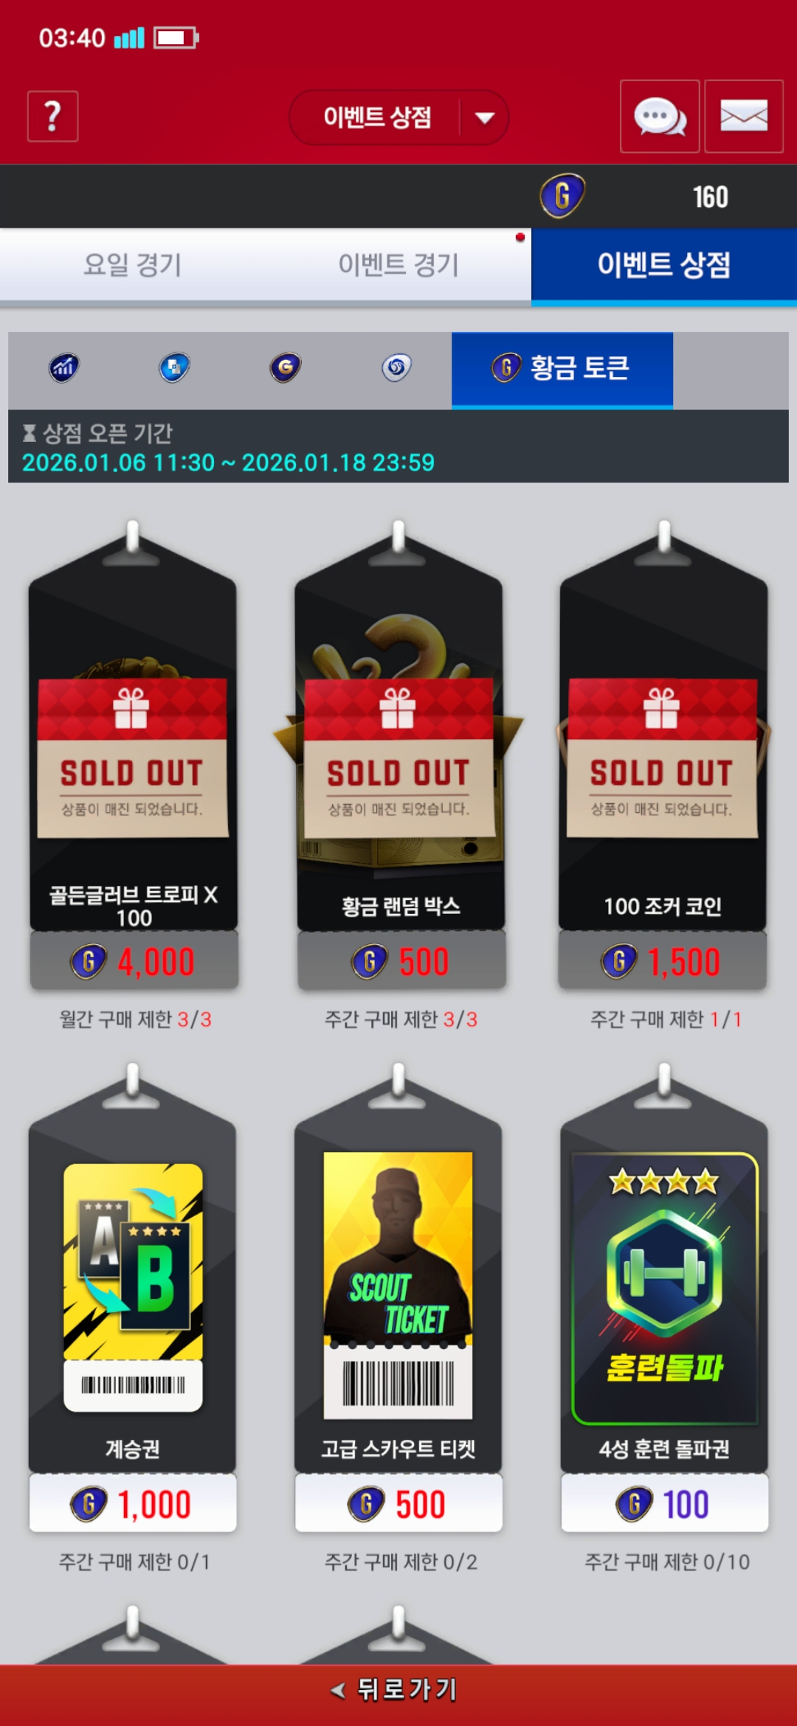Select the 황금 토큰 shop tab
This screenshot has height=1726, width=797.
tap(562, 369)
